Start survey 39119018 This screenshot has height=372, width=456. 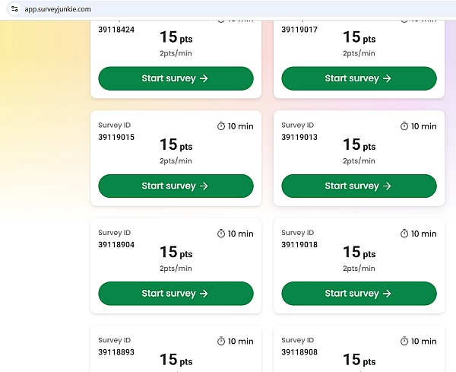click(x=359, y=294)
